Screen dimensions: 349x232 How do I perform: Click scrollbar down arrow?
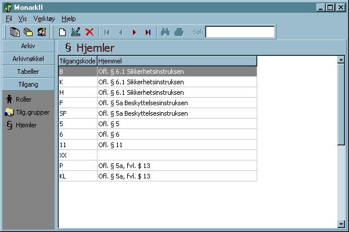[341, 224]
